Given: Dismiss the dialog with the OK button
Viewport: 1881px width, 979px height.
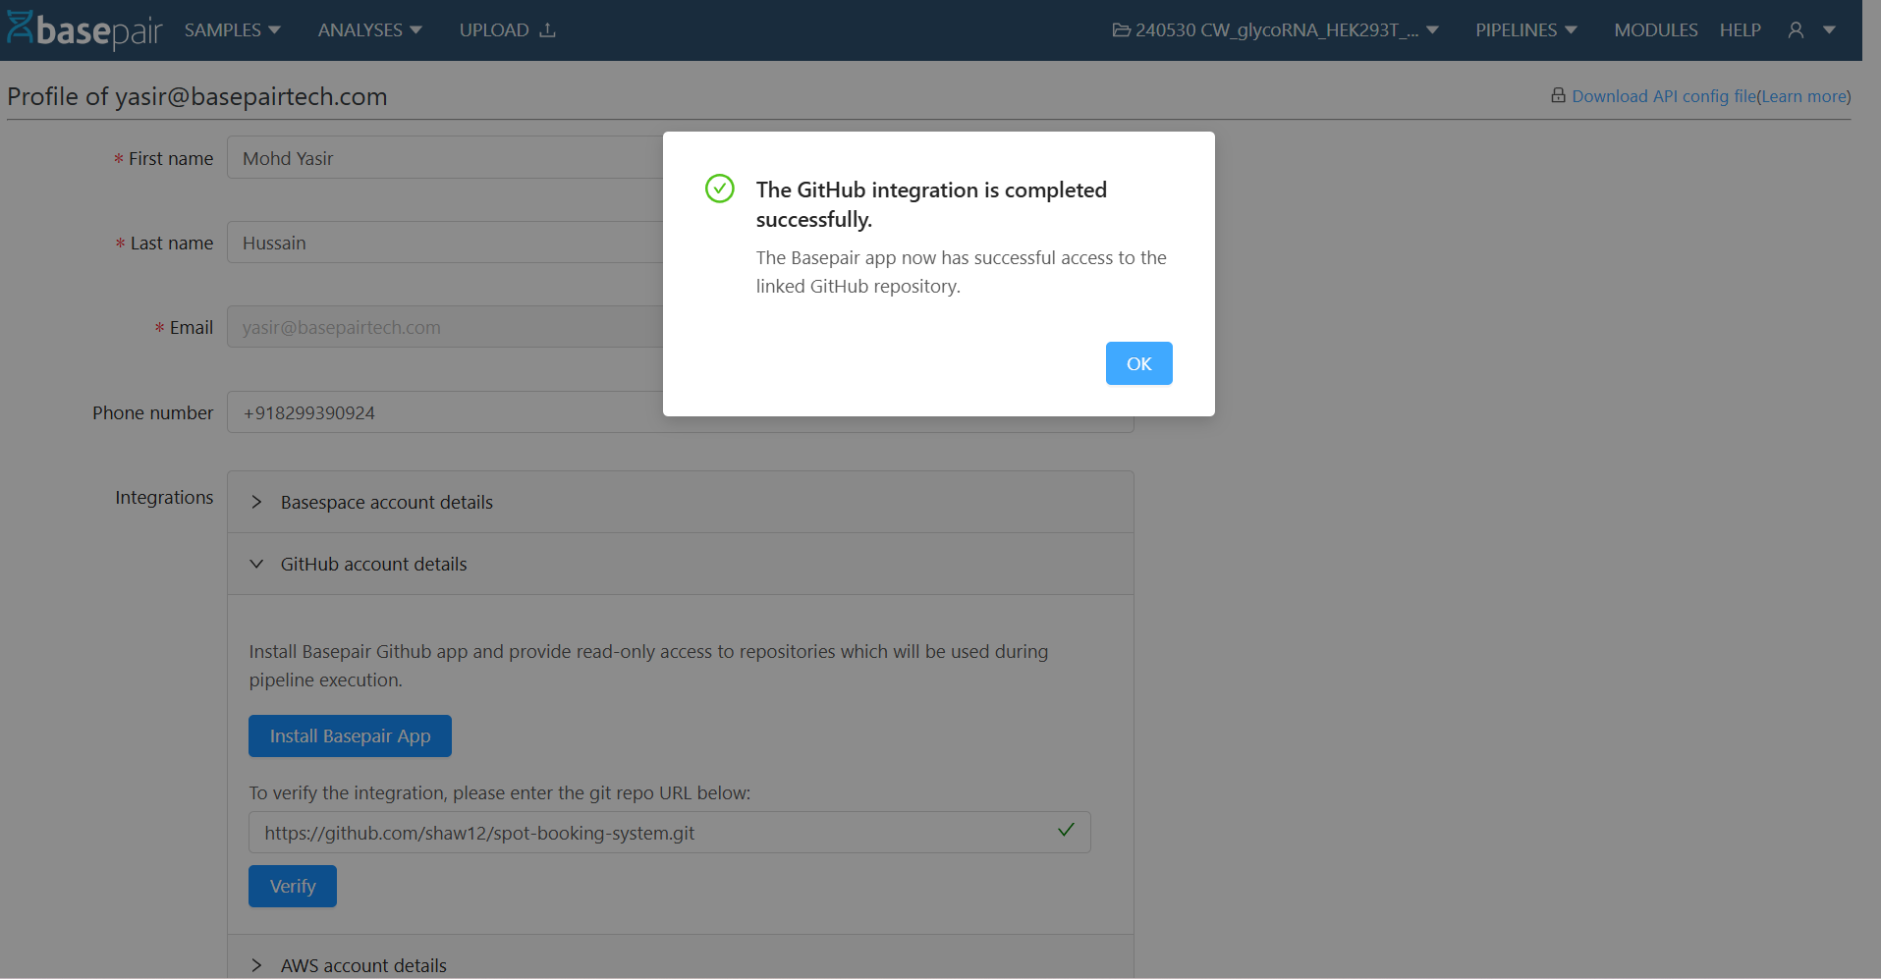Looking at the screenshot, I should [1138, 362].
